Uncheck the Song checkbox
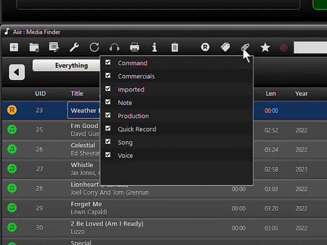327x245 pixels. 108,142
